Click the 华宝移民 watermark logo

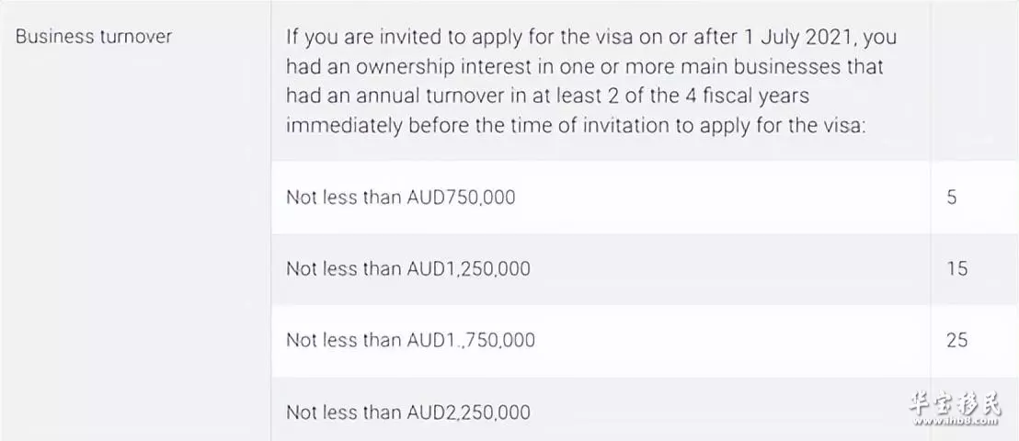955,402
